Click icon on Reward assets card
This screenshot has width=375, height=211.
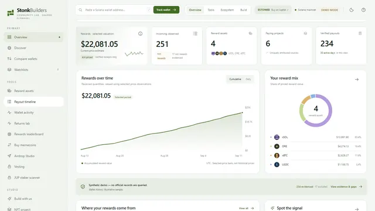[x=250, y=33]
